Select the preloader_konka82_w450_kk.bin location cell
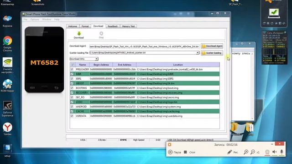This screenshot has height=164, width=292. [x=178, y=69]
